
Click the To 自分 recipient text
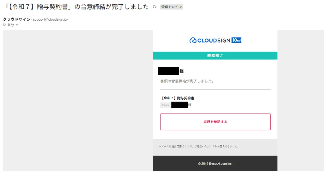pos(8,25)
